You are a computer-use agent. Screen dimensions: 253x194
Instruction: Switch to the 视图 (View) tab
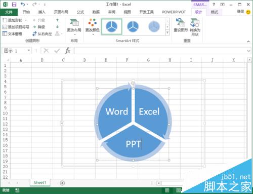tap(128, 12)
